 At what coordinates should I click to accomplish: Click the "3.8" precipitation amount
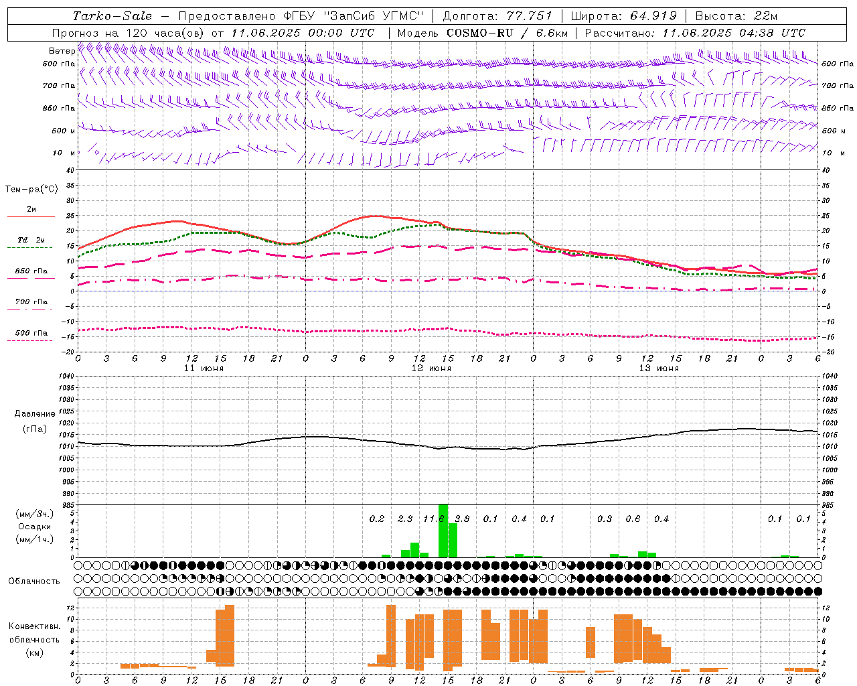tap(462, 519)
